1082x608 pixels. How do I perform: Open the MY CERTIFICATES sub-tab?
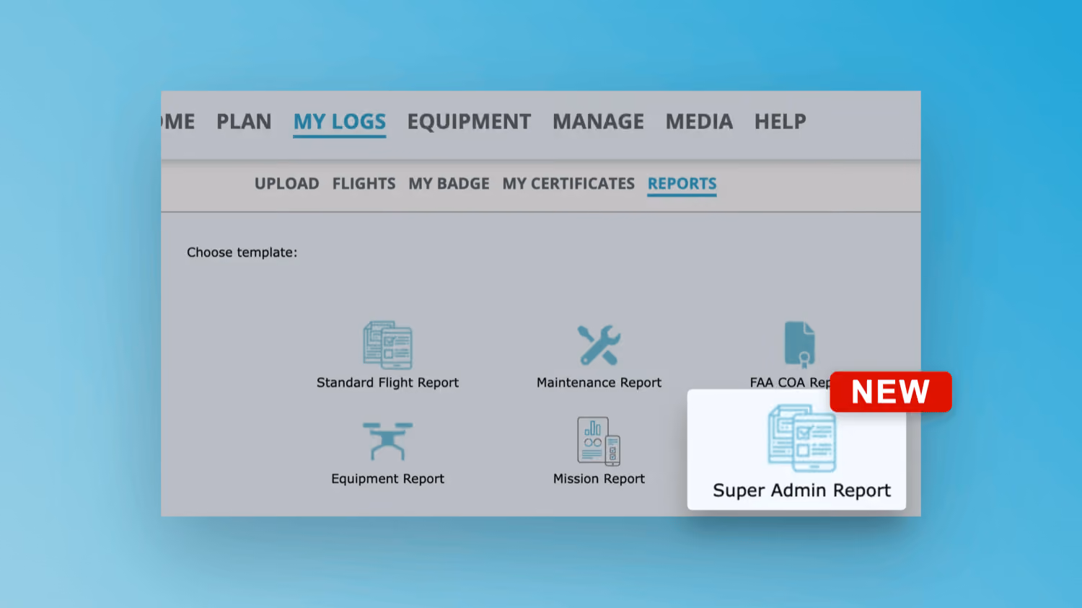point(568,184)
